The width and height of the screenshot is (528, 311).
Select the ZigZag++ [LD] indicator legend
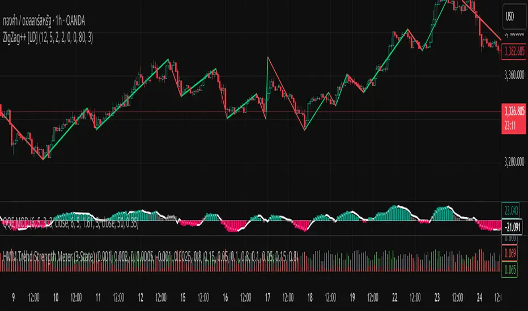tap(48, 38)
